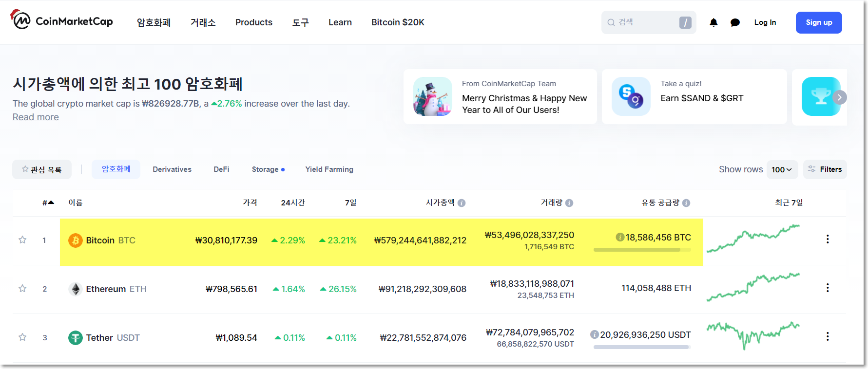Click Bitcoin price ₩30,810,177.39

coord(226,240)
